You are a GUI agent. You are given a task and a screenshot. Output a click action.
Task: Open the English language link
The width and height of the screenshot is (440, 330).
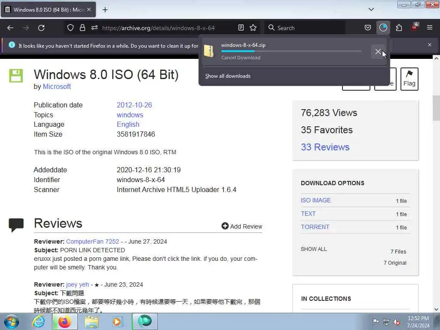point(128,124)
